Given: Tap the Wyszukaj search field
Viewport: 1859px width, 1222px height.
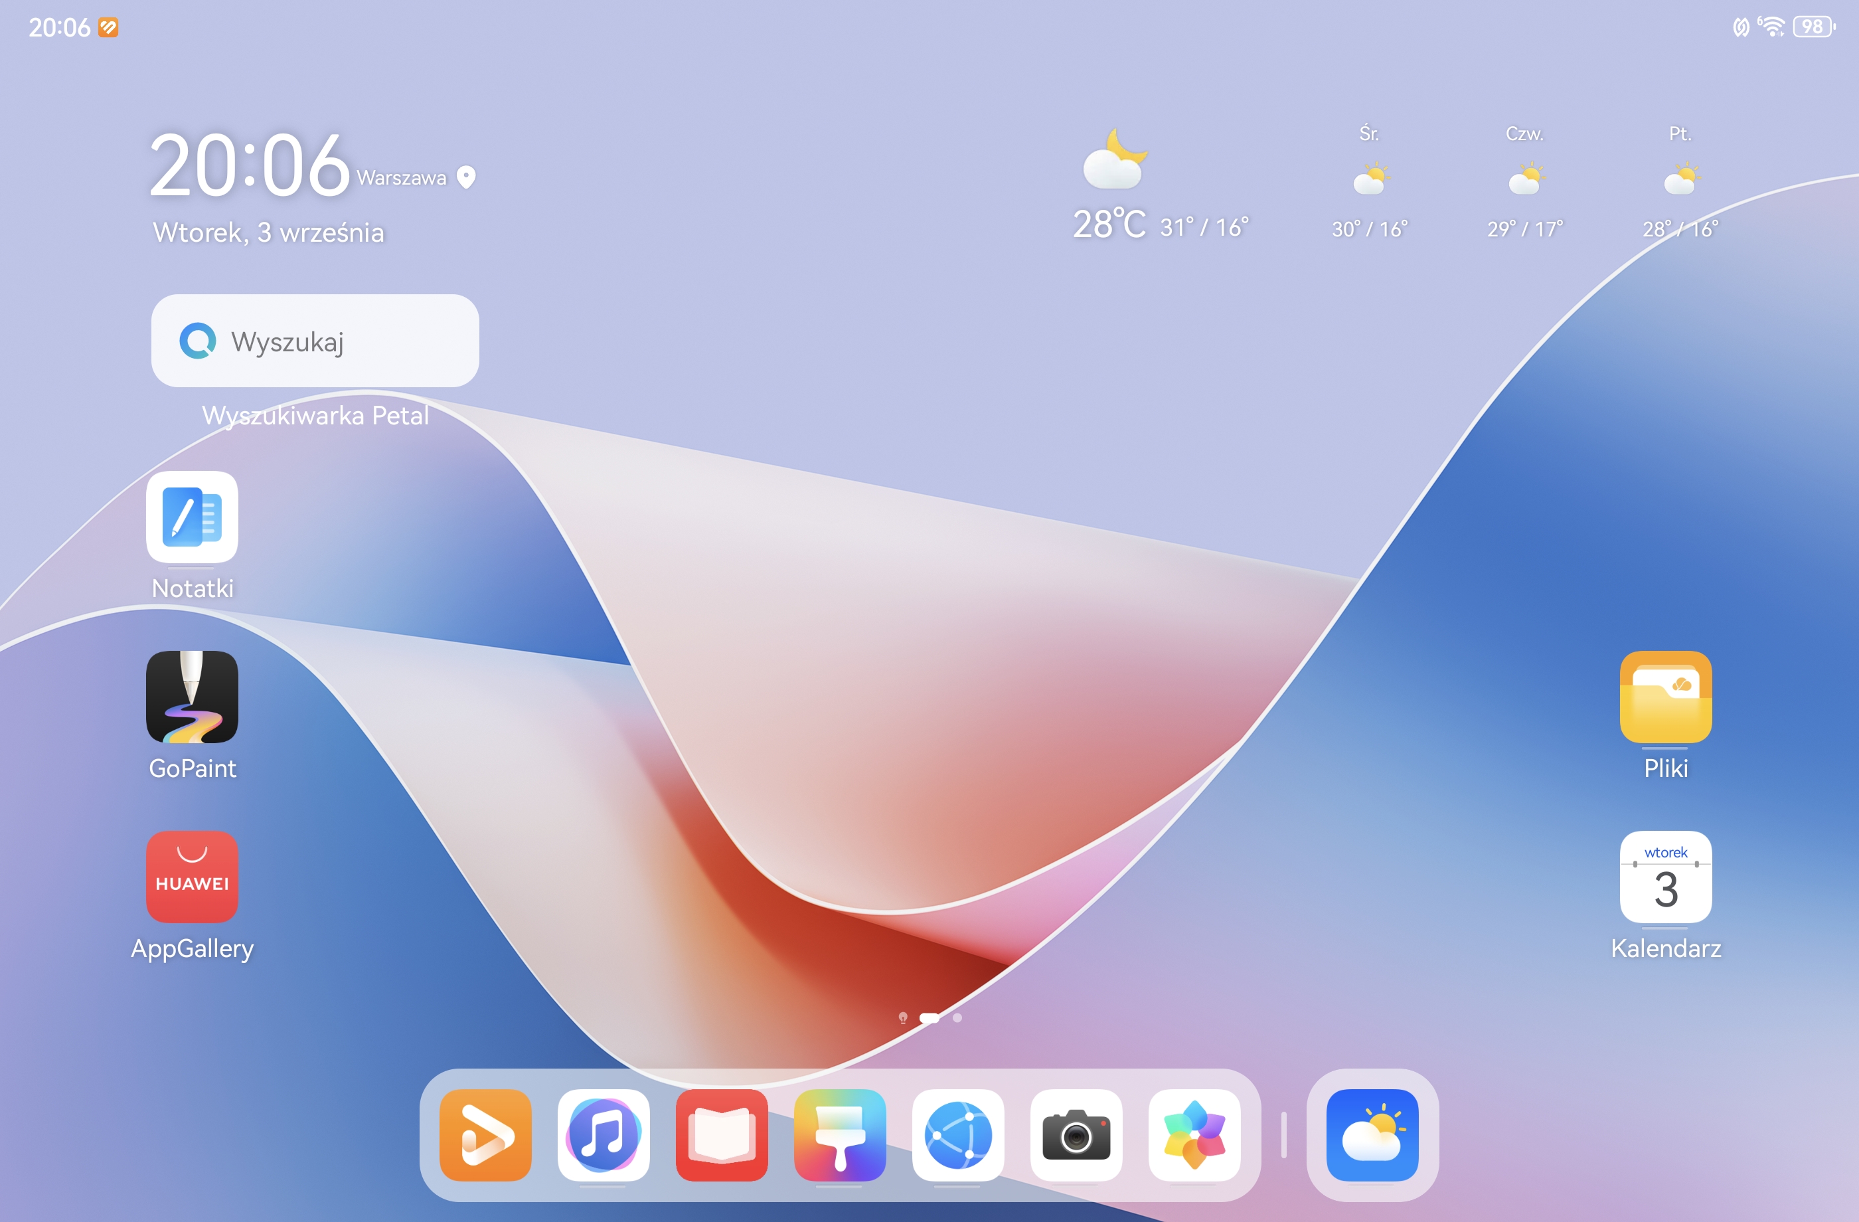Looking at the screenshot, I should pos(315,341).
